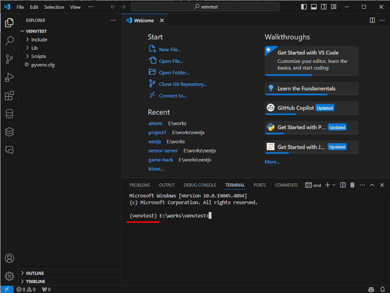Toggle the primary side bar
This screenshot has width=390, height=293.
tap(304, 7)
